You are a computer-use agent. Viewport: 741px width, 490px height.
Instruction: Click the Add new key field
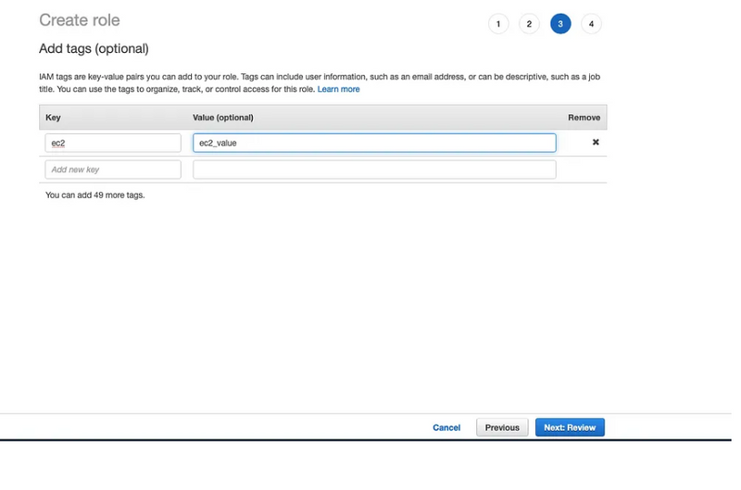click(x=113, y=170)
